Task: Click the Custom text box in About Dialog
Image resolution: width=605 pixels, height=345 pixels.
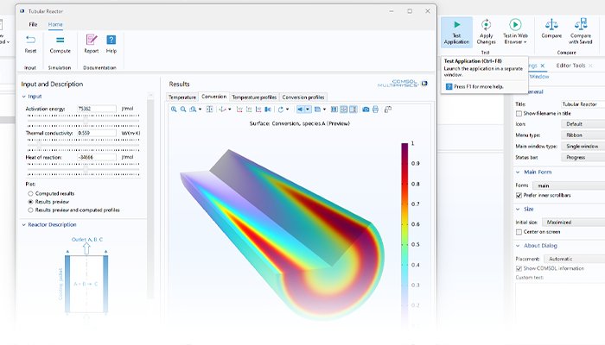Action: click(x=560, y=304)
